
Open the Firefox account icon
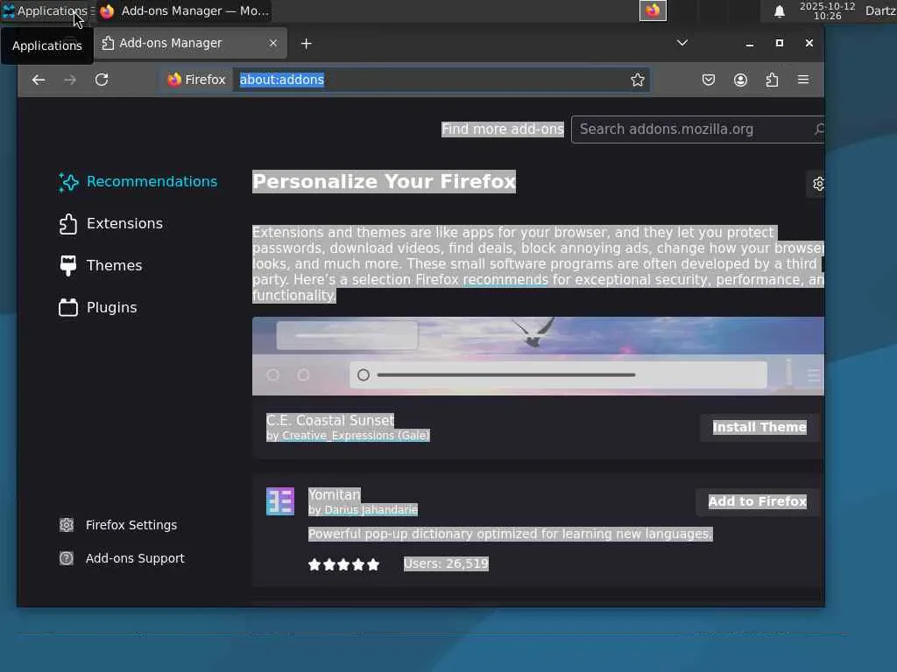(740, 80)
